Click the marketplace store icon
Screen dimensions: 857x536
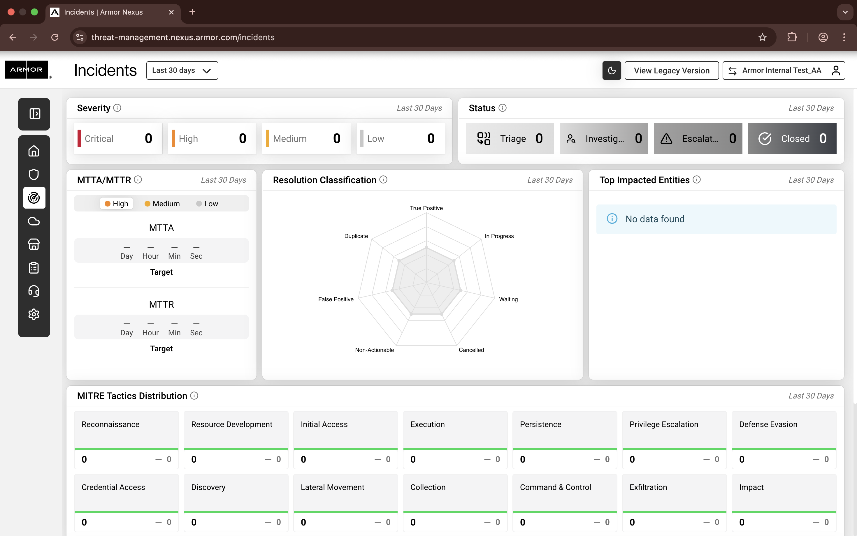[x=34, y=244]
